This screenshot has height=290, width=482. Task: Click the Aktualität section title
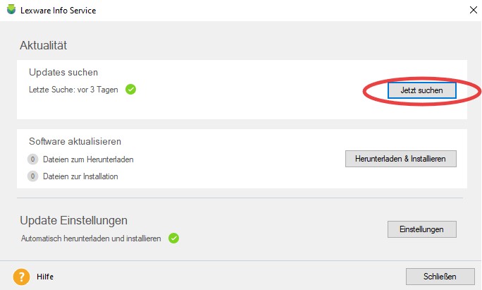[44, 45]
